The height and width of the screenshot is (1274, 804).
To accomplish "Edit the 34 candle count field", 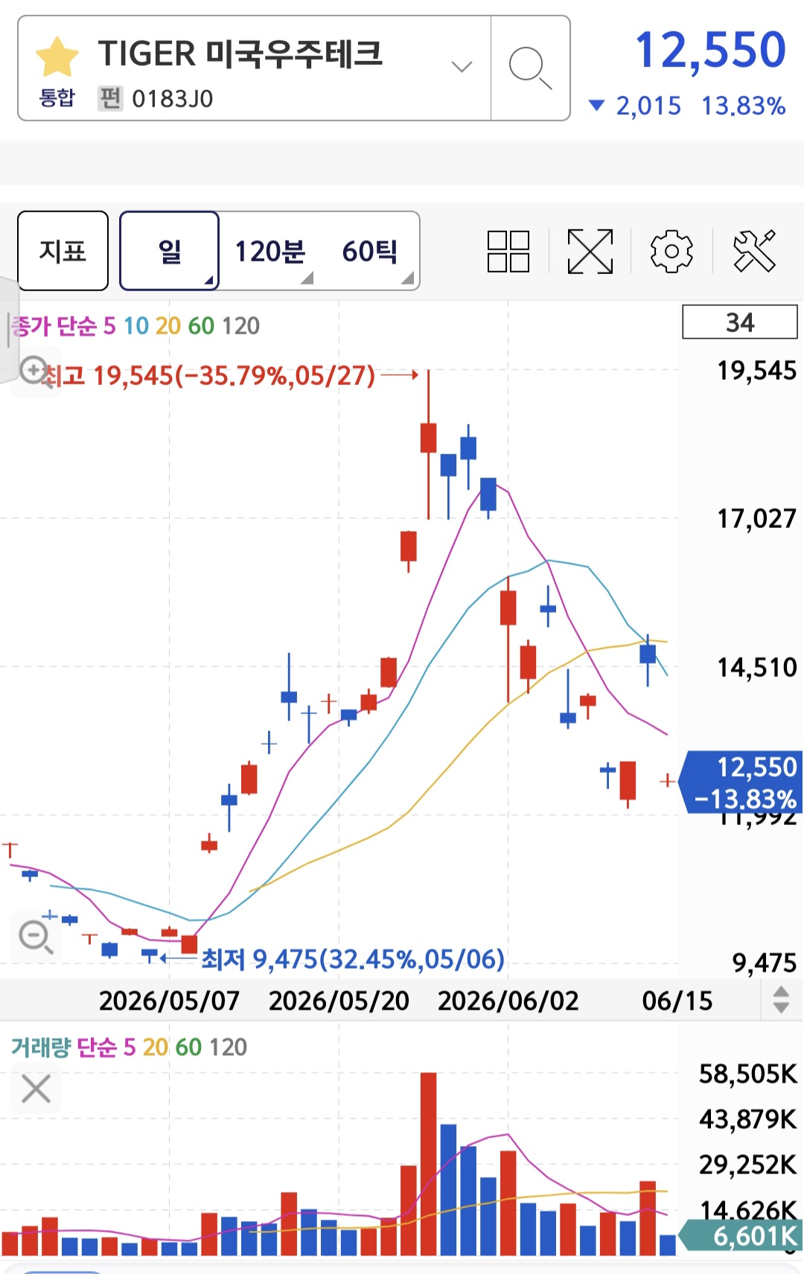I will click(x=740, y=322).
